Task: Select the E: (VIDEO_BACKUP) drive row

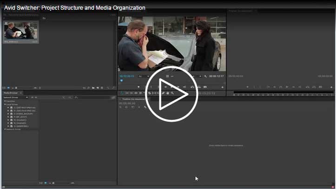Action: (x=21, y=114)
